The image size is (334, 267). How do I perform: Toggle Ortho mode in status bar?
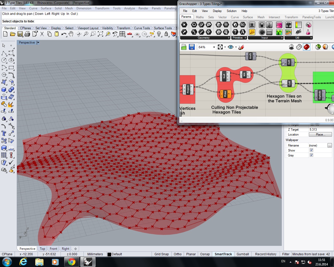click(x=178, y=254)
